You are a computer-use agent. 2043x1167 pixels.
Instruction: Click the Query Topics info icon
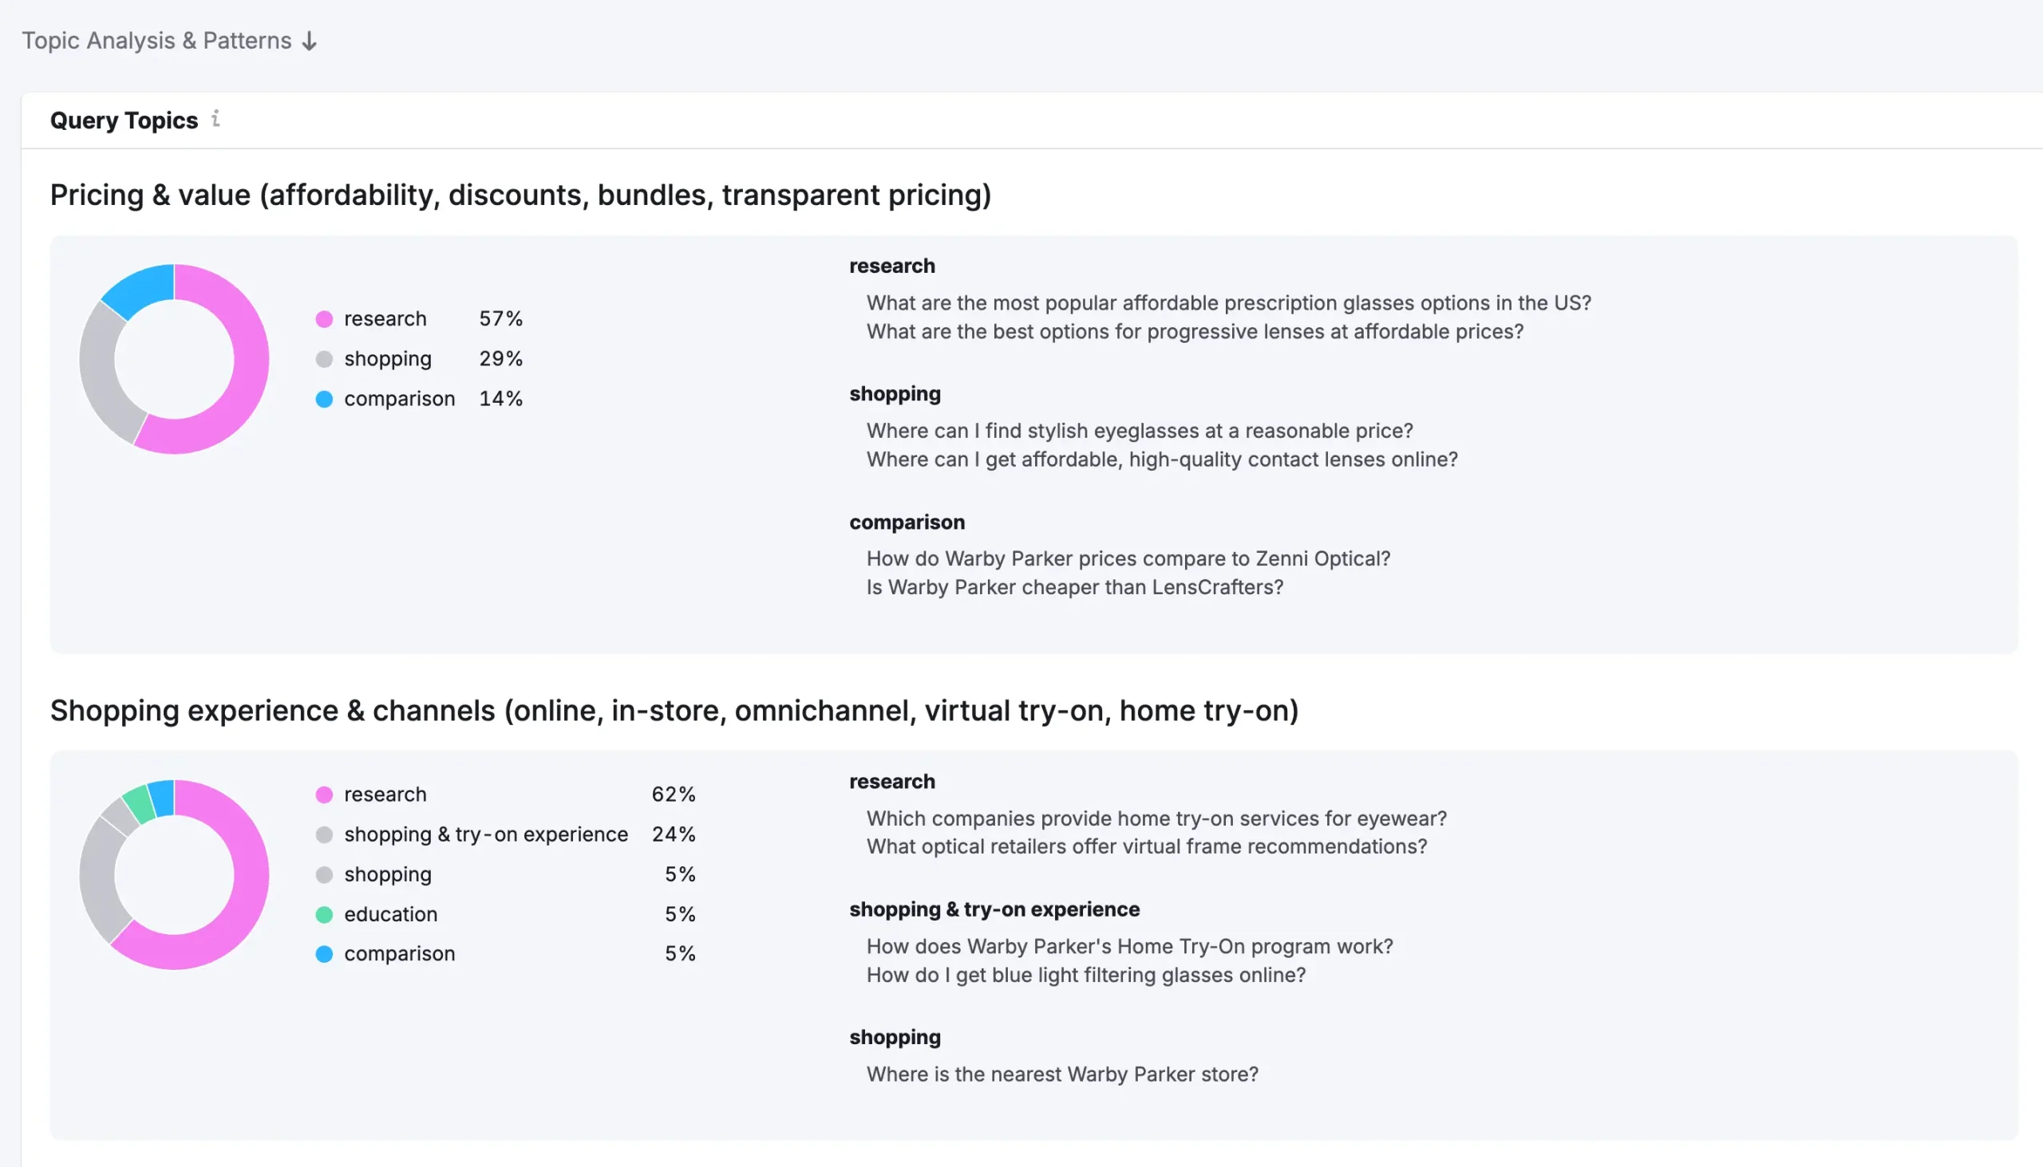point(215,119)
